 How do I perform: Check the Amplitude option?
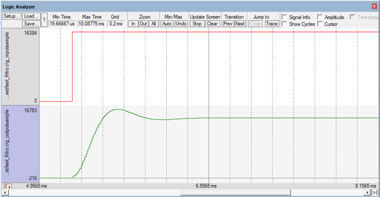320,17
